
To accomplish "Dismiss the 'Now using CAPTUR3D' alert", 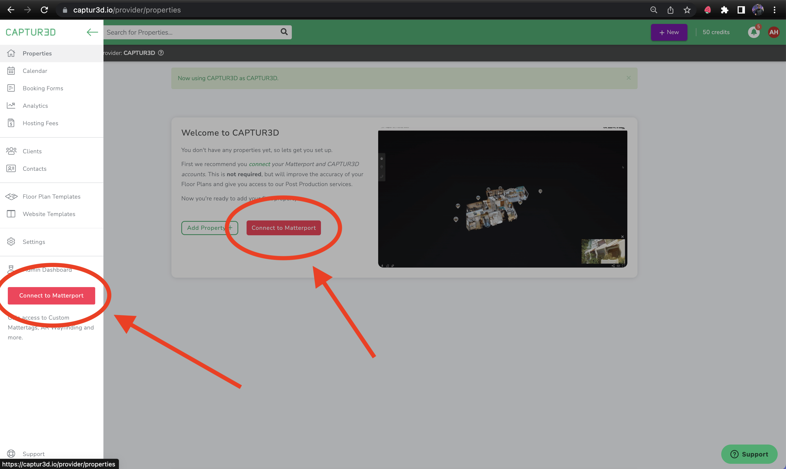I will point(628,78).
